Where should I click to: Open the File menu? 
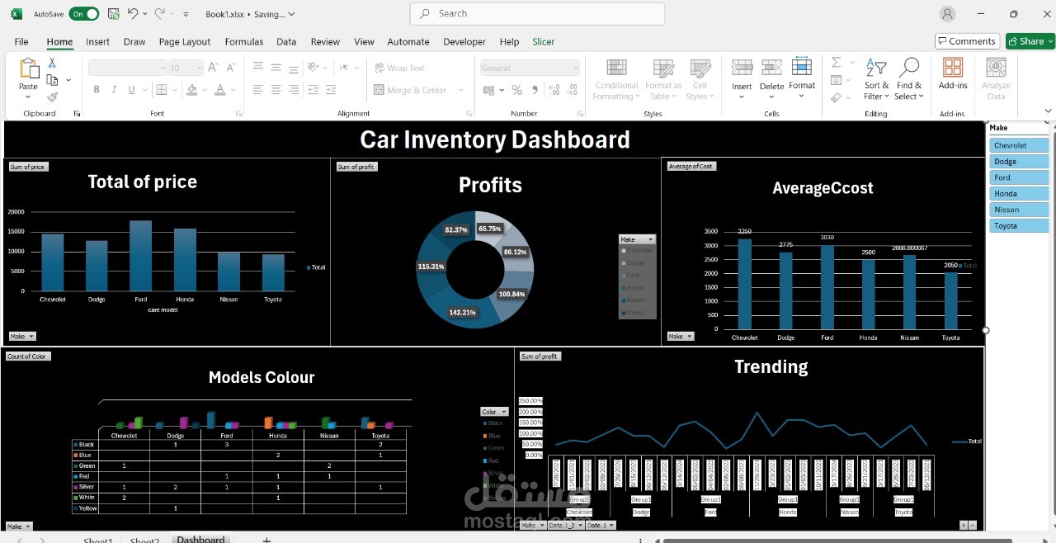21,41
